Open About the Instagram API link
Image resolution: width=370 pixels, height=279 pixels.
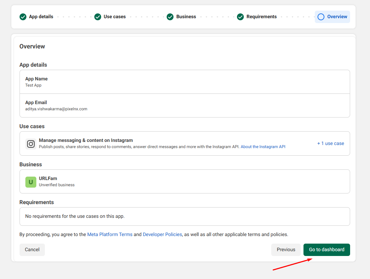263,147
